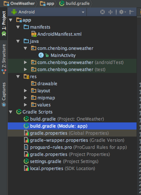Click the res folder icon
The width and height of the screenshot is (141, 195).
(x=27, y=77)
